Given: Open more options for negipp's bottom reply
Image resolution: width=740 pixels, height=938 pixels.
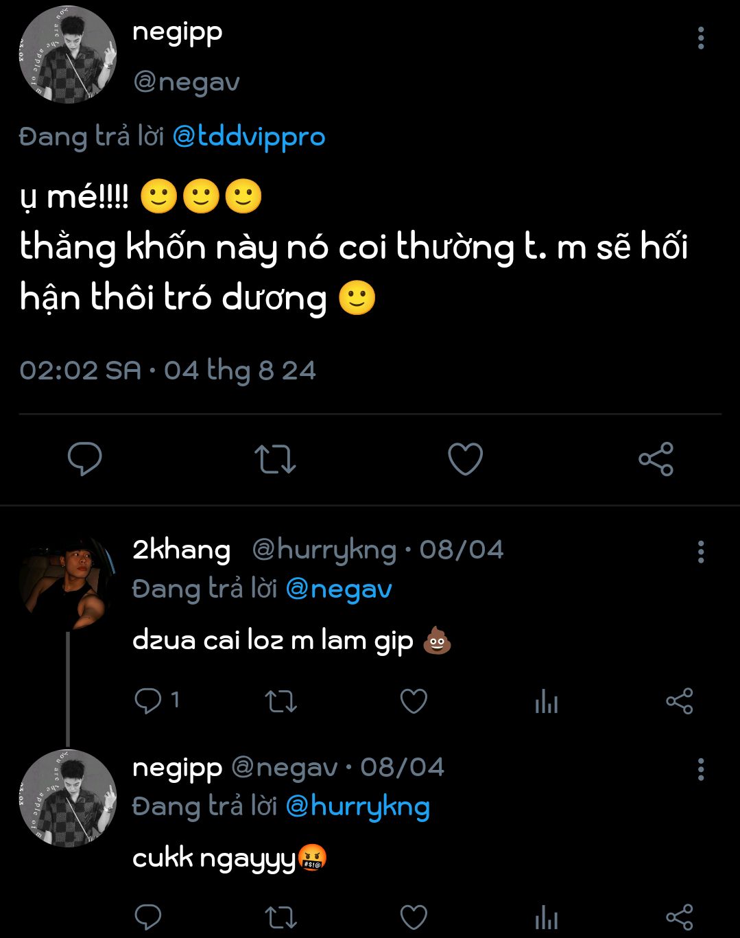Looking at the screenshot, I should (x=700, y=770).
